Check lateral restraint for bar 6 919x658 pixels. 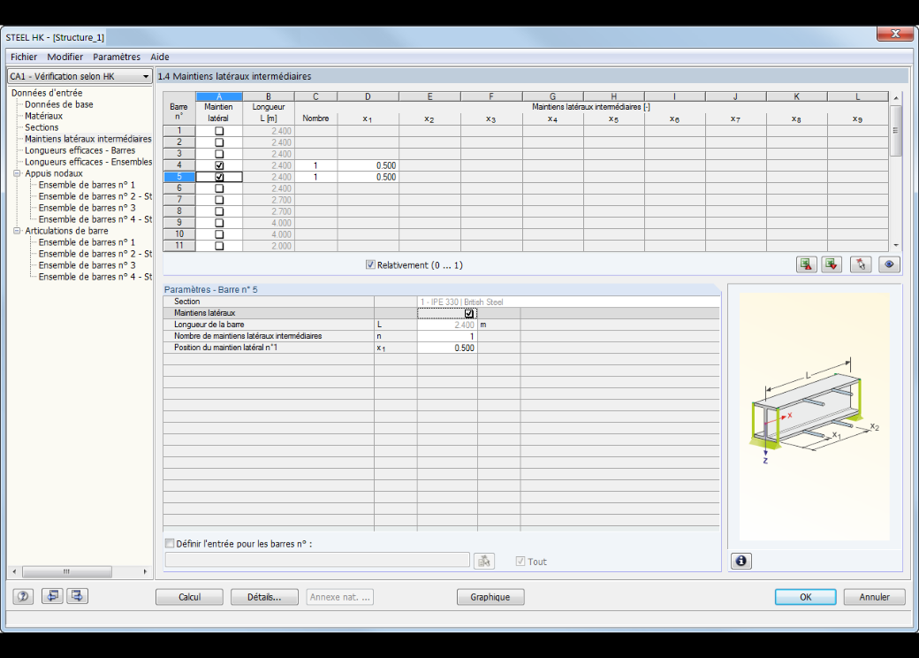click(x=219, y=188)
